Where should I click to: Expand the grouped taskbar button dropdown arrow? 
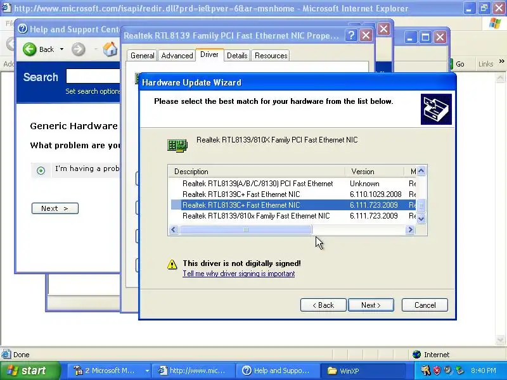click(x=147, y=370)
